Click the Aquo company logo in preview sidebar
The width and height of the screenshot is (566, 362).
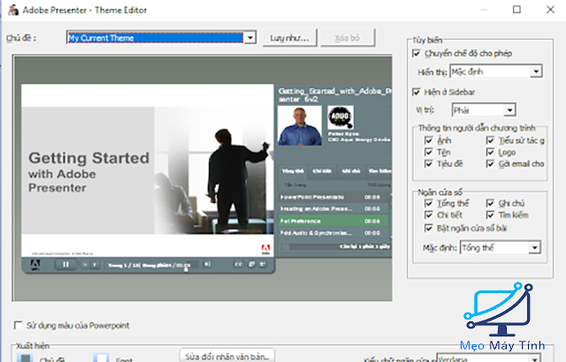point(340,117)
